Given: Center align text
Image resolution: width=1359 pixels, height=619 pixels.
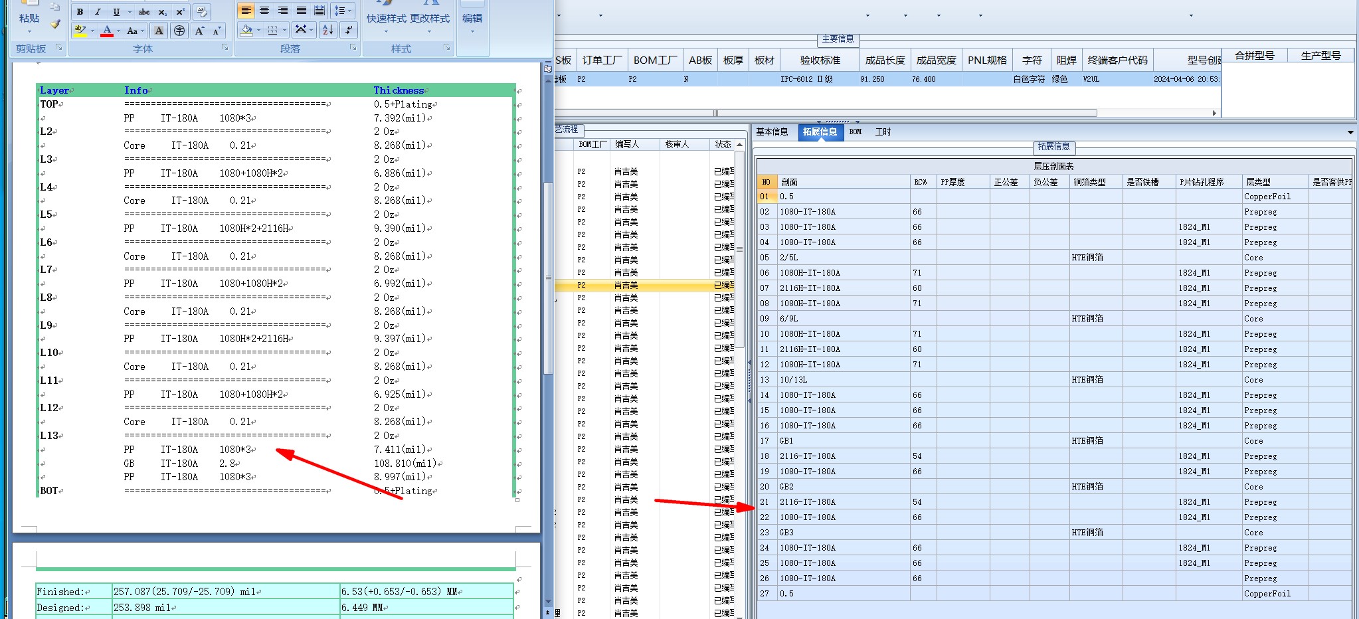Looking at the screenshot, I should [264, 11].
